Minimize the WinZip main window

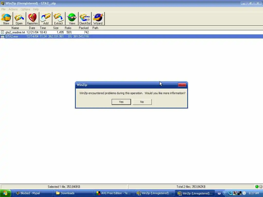(x=243, y=3)
